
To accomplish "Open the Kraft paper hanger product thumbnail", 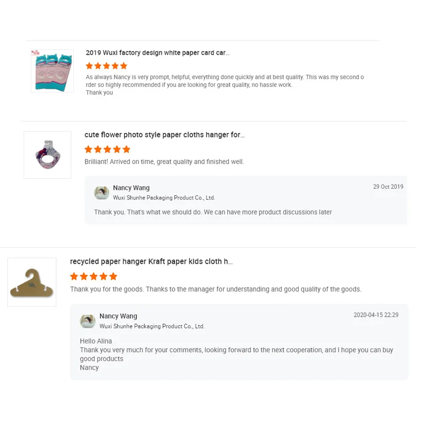I will point(32,282).
